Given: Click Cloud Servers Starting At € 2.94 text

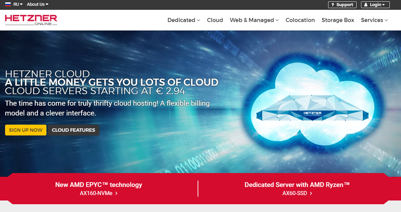Looking at the screenshot, I should 95,91.
